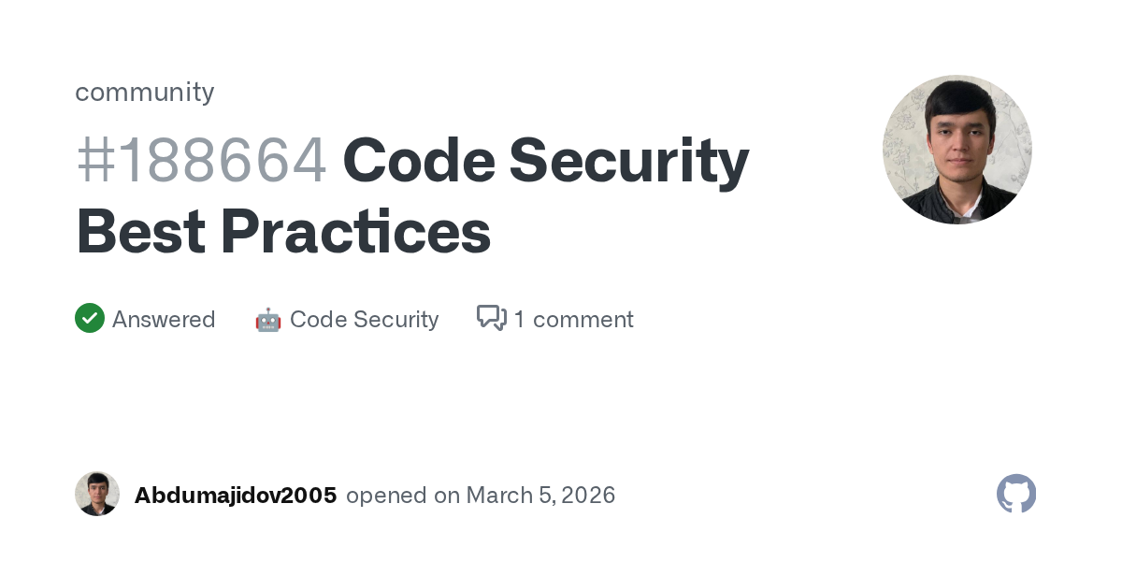
Task: Open the community repository link
Action: [145, 92]
